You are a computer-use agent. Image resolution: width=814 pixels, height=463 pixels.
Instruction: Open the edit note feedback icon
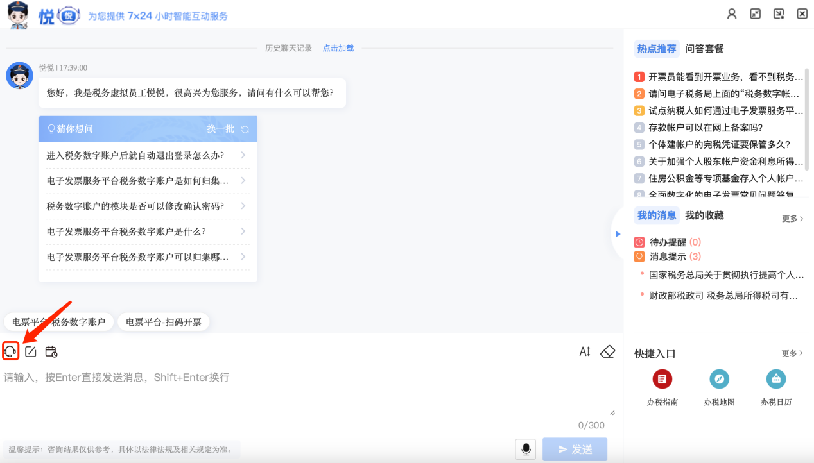(x=31, y=351)
